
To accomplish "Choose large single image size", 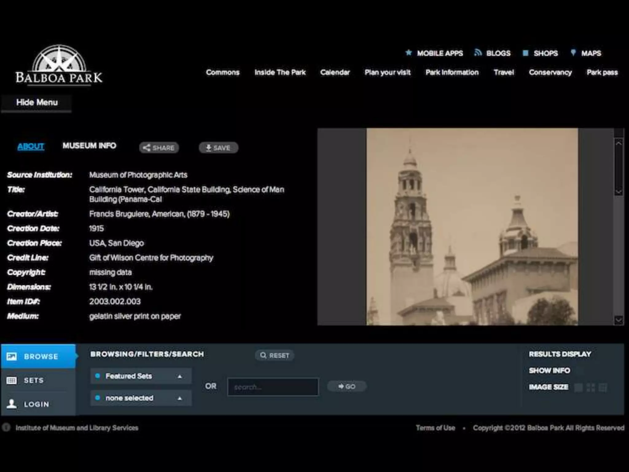I will [578, 387].
